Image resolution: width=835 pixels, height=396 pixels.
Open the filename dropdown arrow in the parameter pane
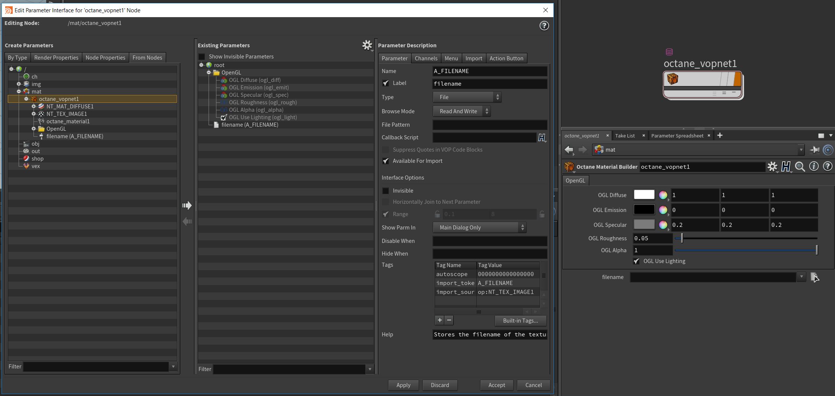[x=801, y=277]
